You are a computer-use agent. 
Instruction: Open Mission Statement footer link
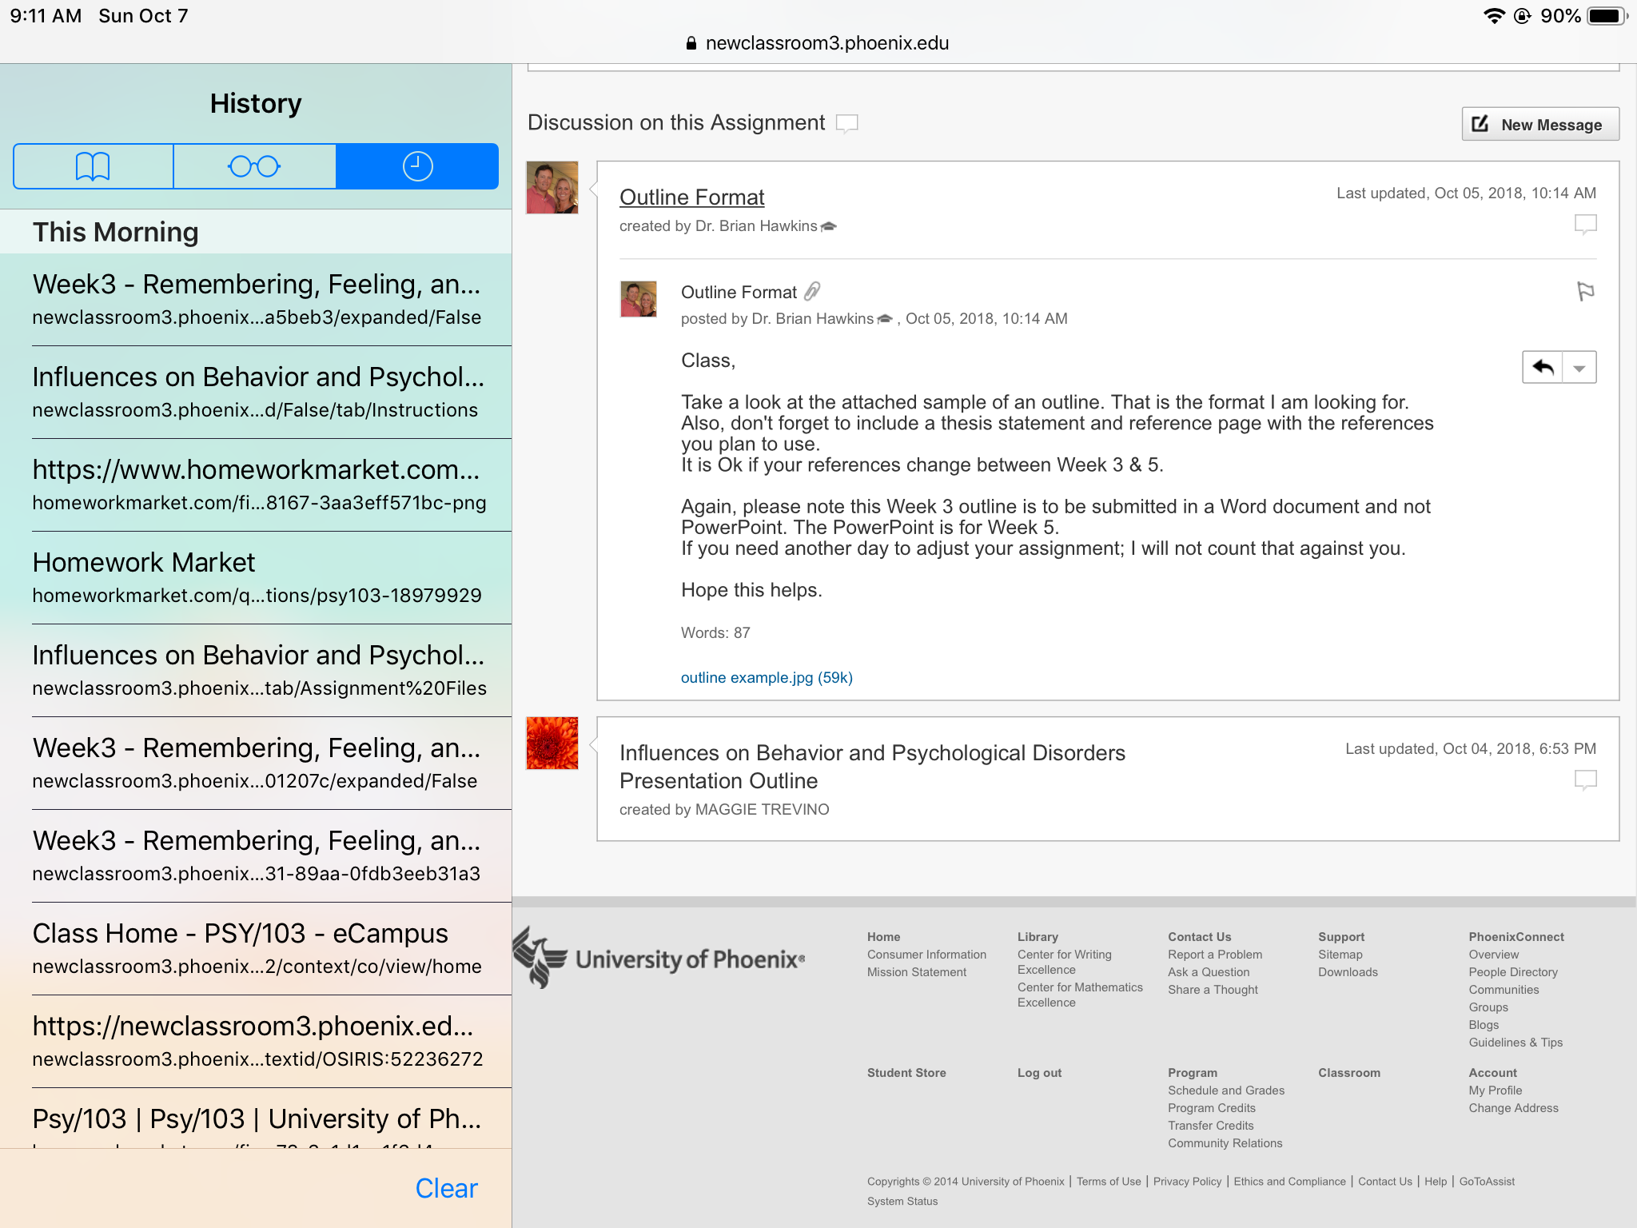(917, 972)
